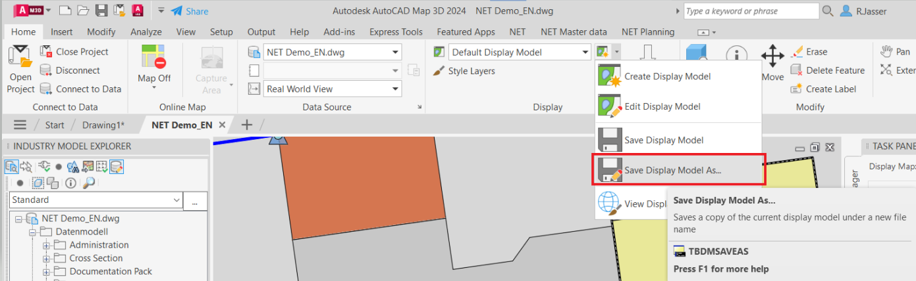The height and width of the screenshot is (281, 916).
Task: Click Create Label
Action: pyautogui.click(x=823, y=89)
